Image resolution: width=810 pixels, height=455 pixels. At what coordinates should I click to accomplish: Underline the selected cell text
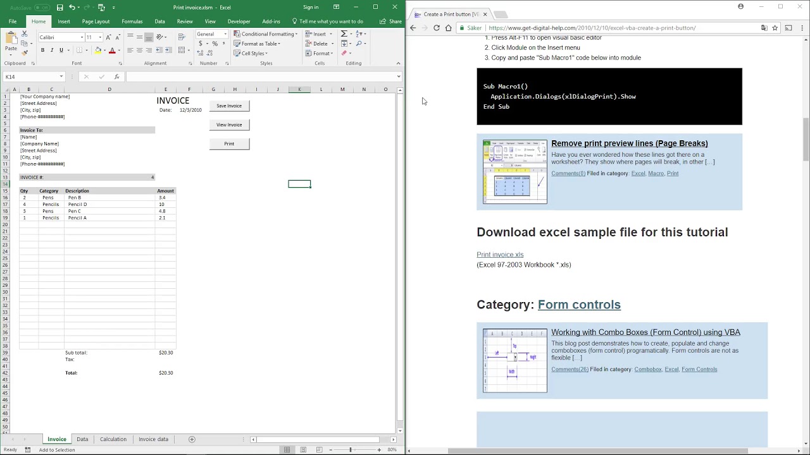pos(61,50)
